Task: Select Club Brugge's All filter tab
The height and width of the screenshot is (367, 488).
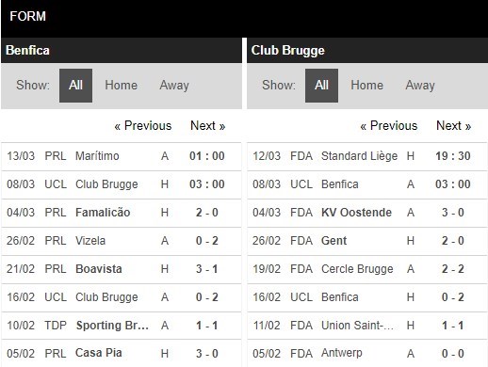Action: pos(321,86)
